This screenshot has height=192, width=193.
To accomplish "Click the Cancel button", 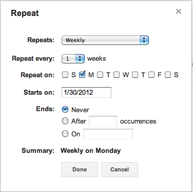I will [x=120, y=169].
